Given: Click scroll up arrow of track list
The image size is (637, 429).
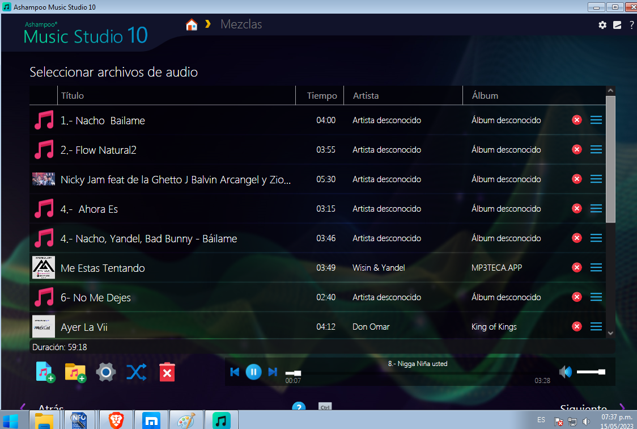Looking at the screenshot, I should [x=610, y=91].
